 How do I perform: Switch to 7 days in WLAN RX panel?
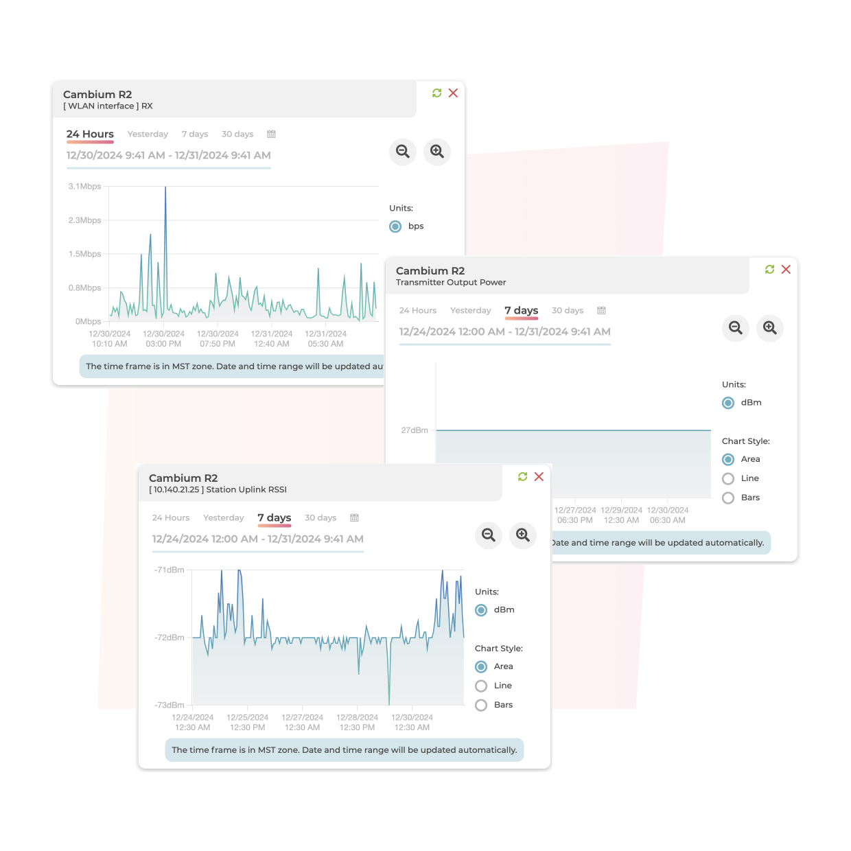195,134
